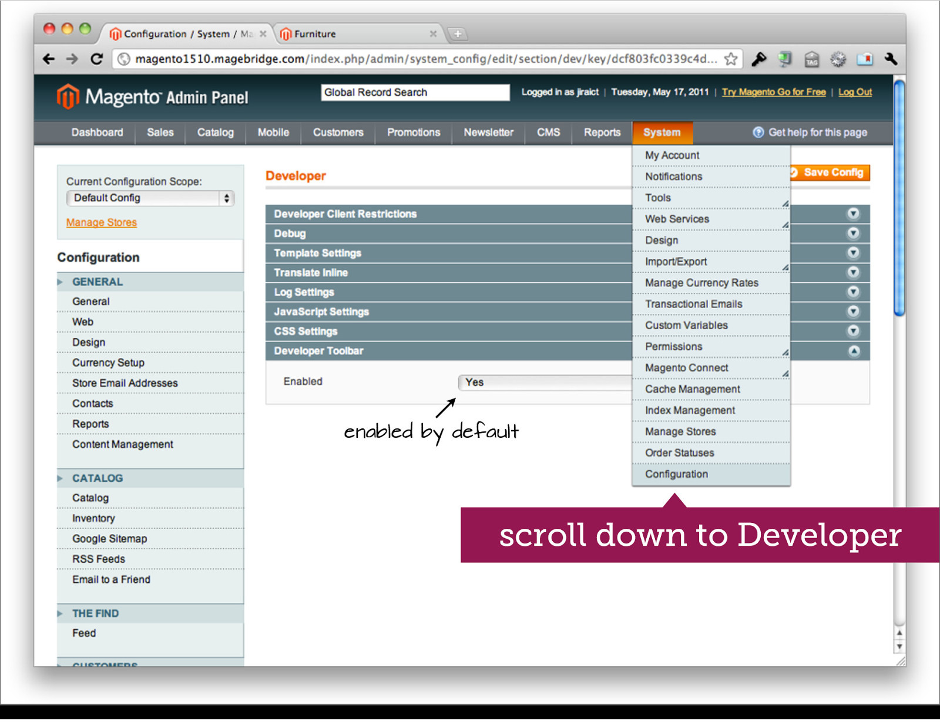
Task: Open the Default Config scope dropdown
Action: [x=150, y=198]
